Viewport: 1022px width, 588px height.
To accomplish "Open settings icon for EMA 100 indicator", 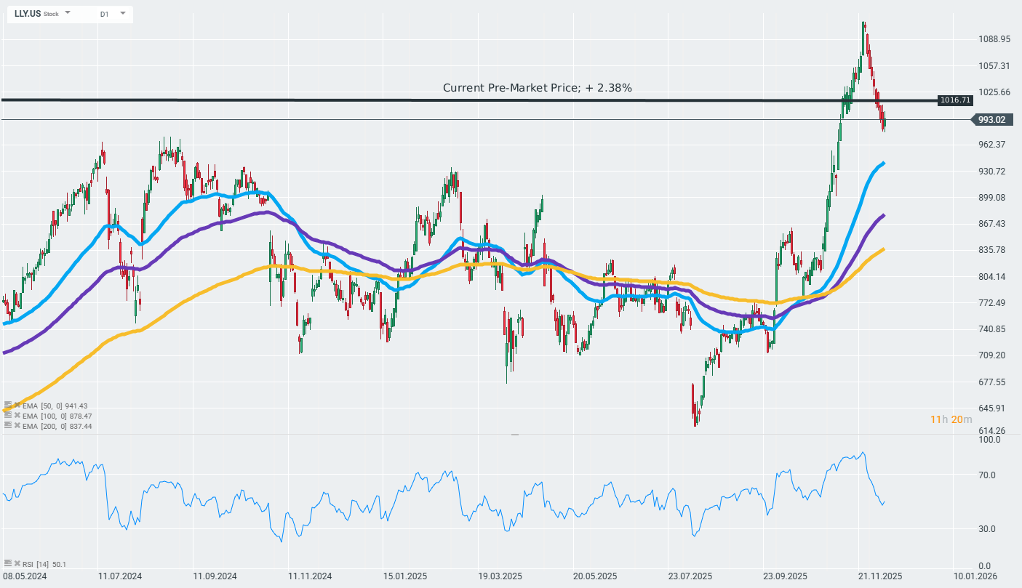I will coord(7,416).
